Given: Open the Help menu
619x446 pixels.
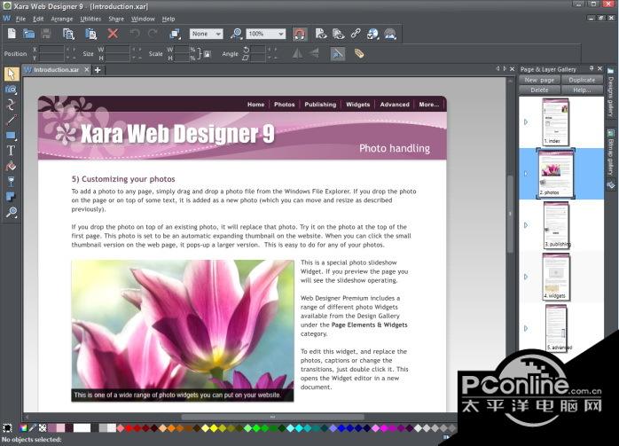Looking at the screenshot, I should tap(168, 19).
